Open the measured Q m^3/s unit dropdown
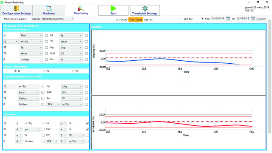The height and width of the screenshot is (153, 272). tap(31, 42)
